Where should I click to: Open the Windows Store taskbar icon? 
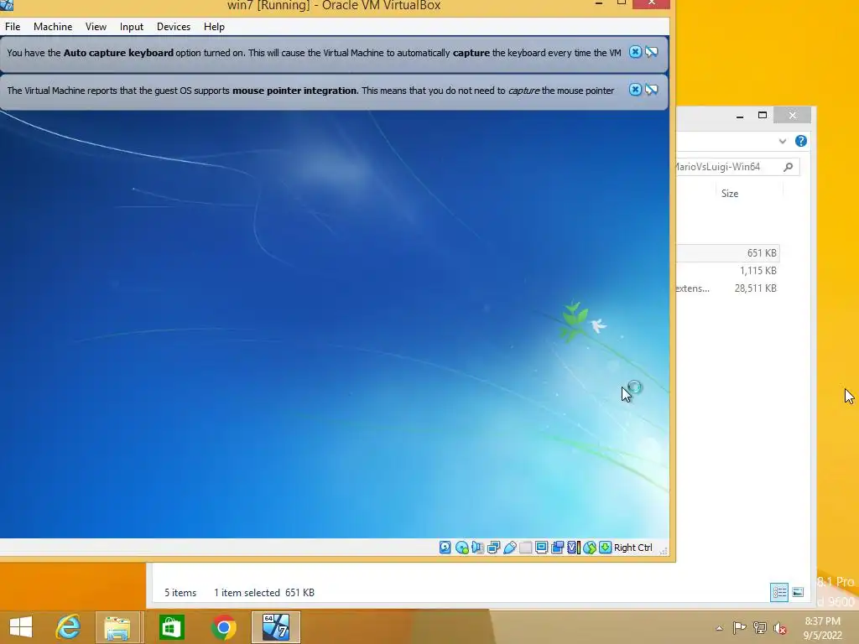click(171, 627)
